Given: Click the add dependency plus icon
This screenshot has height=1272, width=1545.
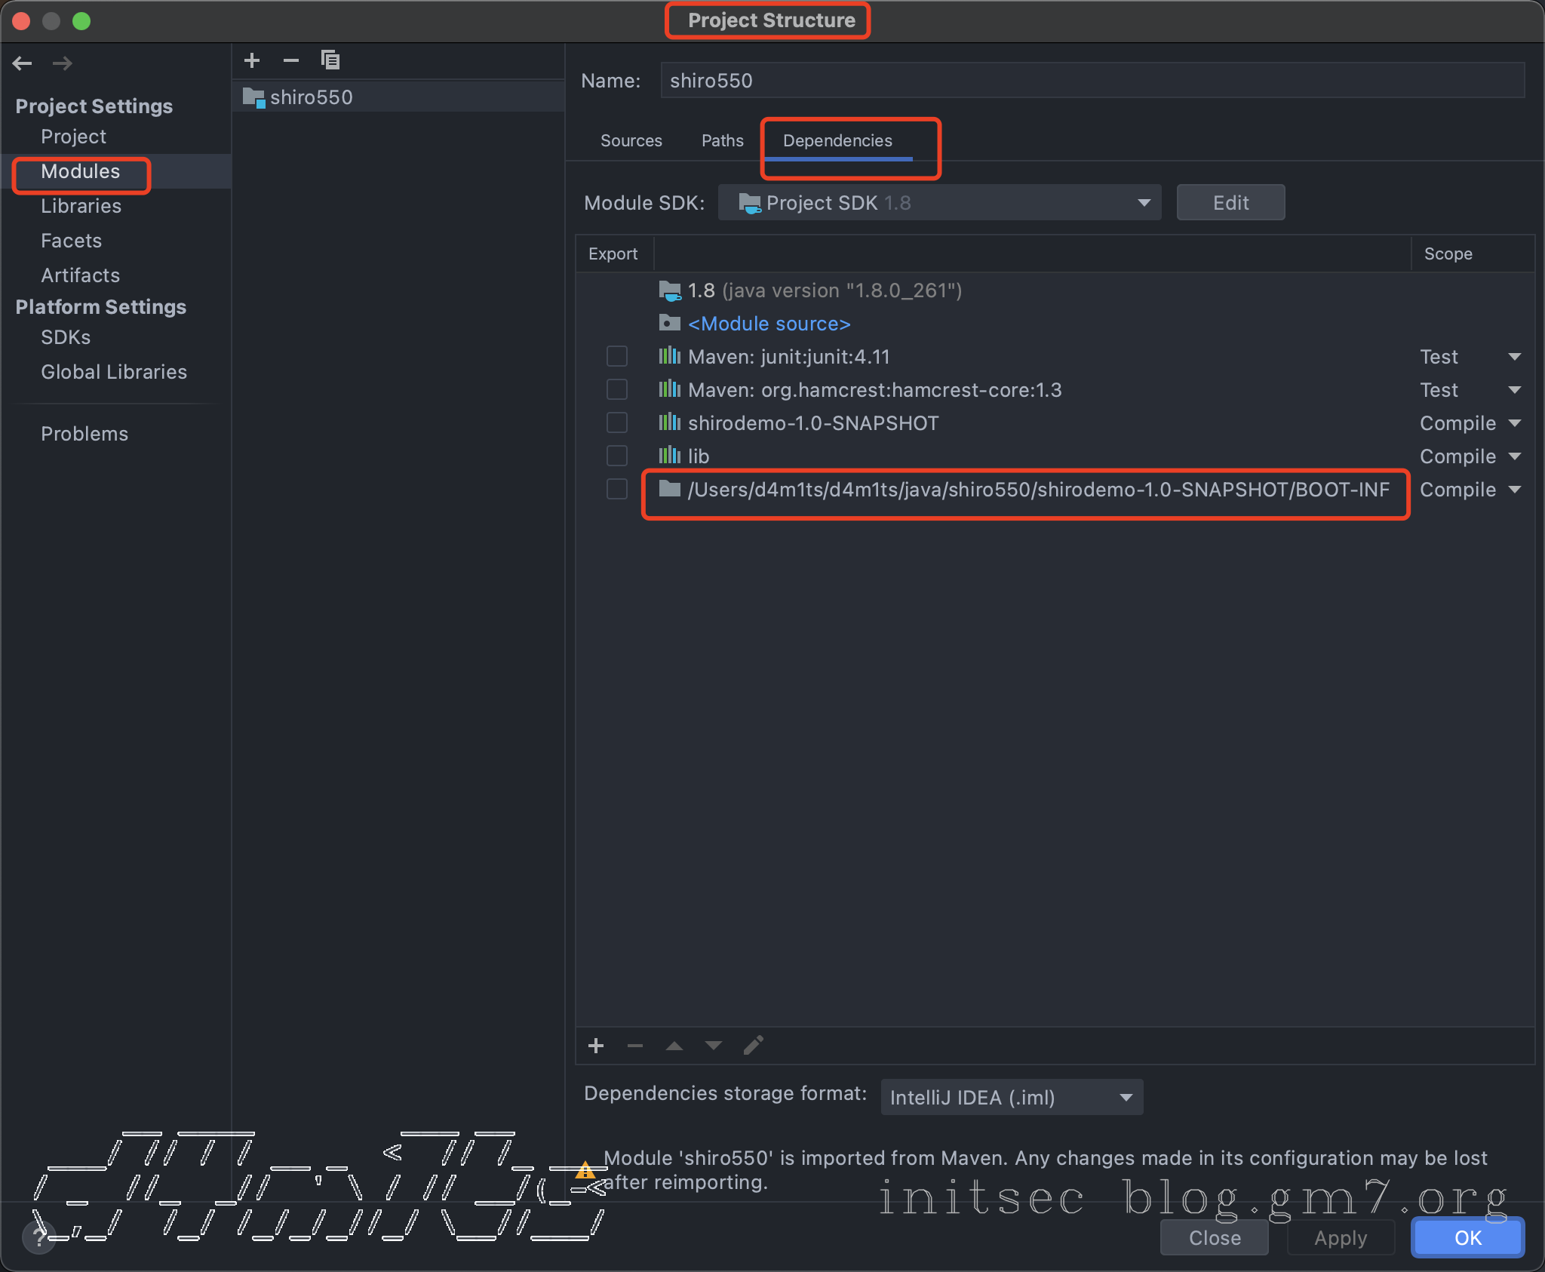Looking at the screenshot, I should tap(596, 1046).
